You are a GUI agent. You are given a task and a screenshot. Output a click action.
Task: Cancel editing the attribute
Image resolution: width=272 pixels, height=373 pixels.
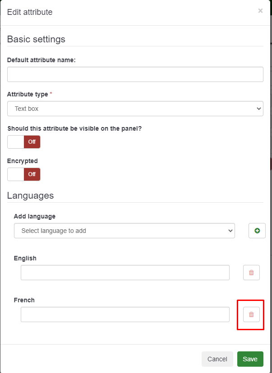pos(217,359)
